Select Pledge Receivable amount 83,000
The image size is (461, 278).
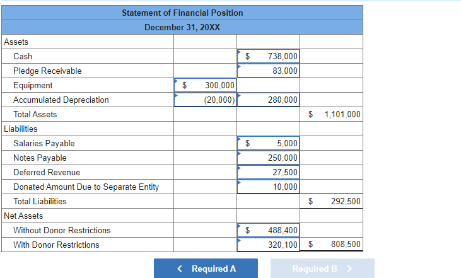coord(268,71)
